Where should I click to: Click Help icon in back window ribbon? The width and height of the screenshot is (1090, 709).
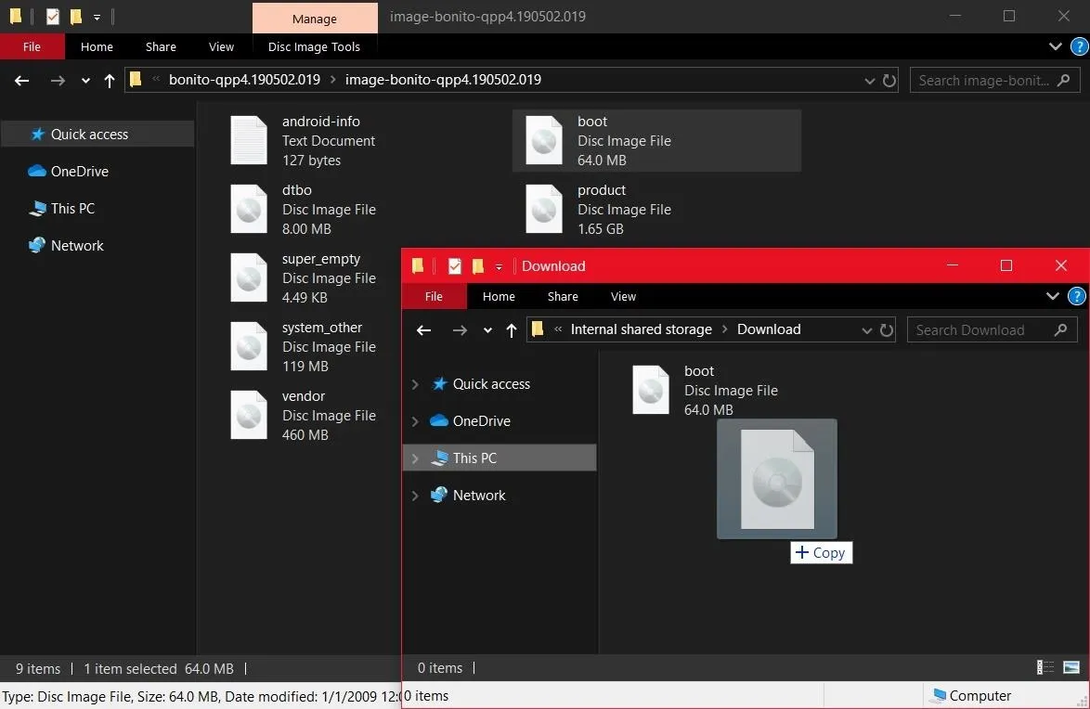1079,46
